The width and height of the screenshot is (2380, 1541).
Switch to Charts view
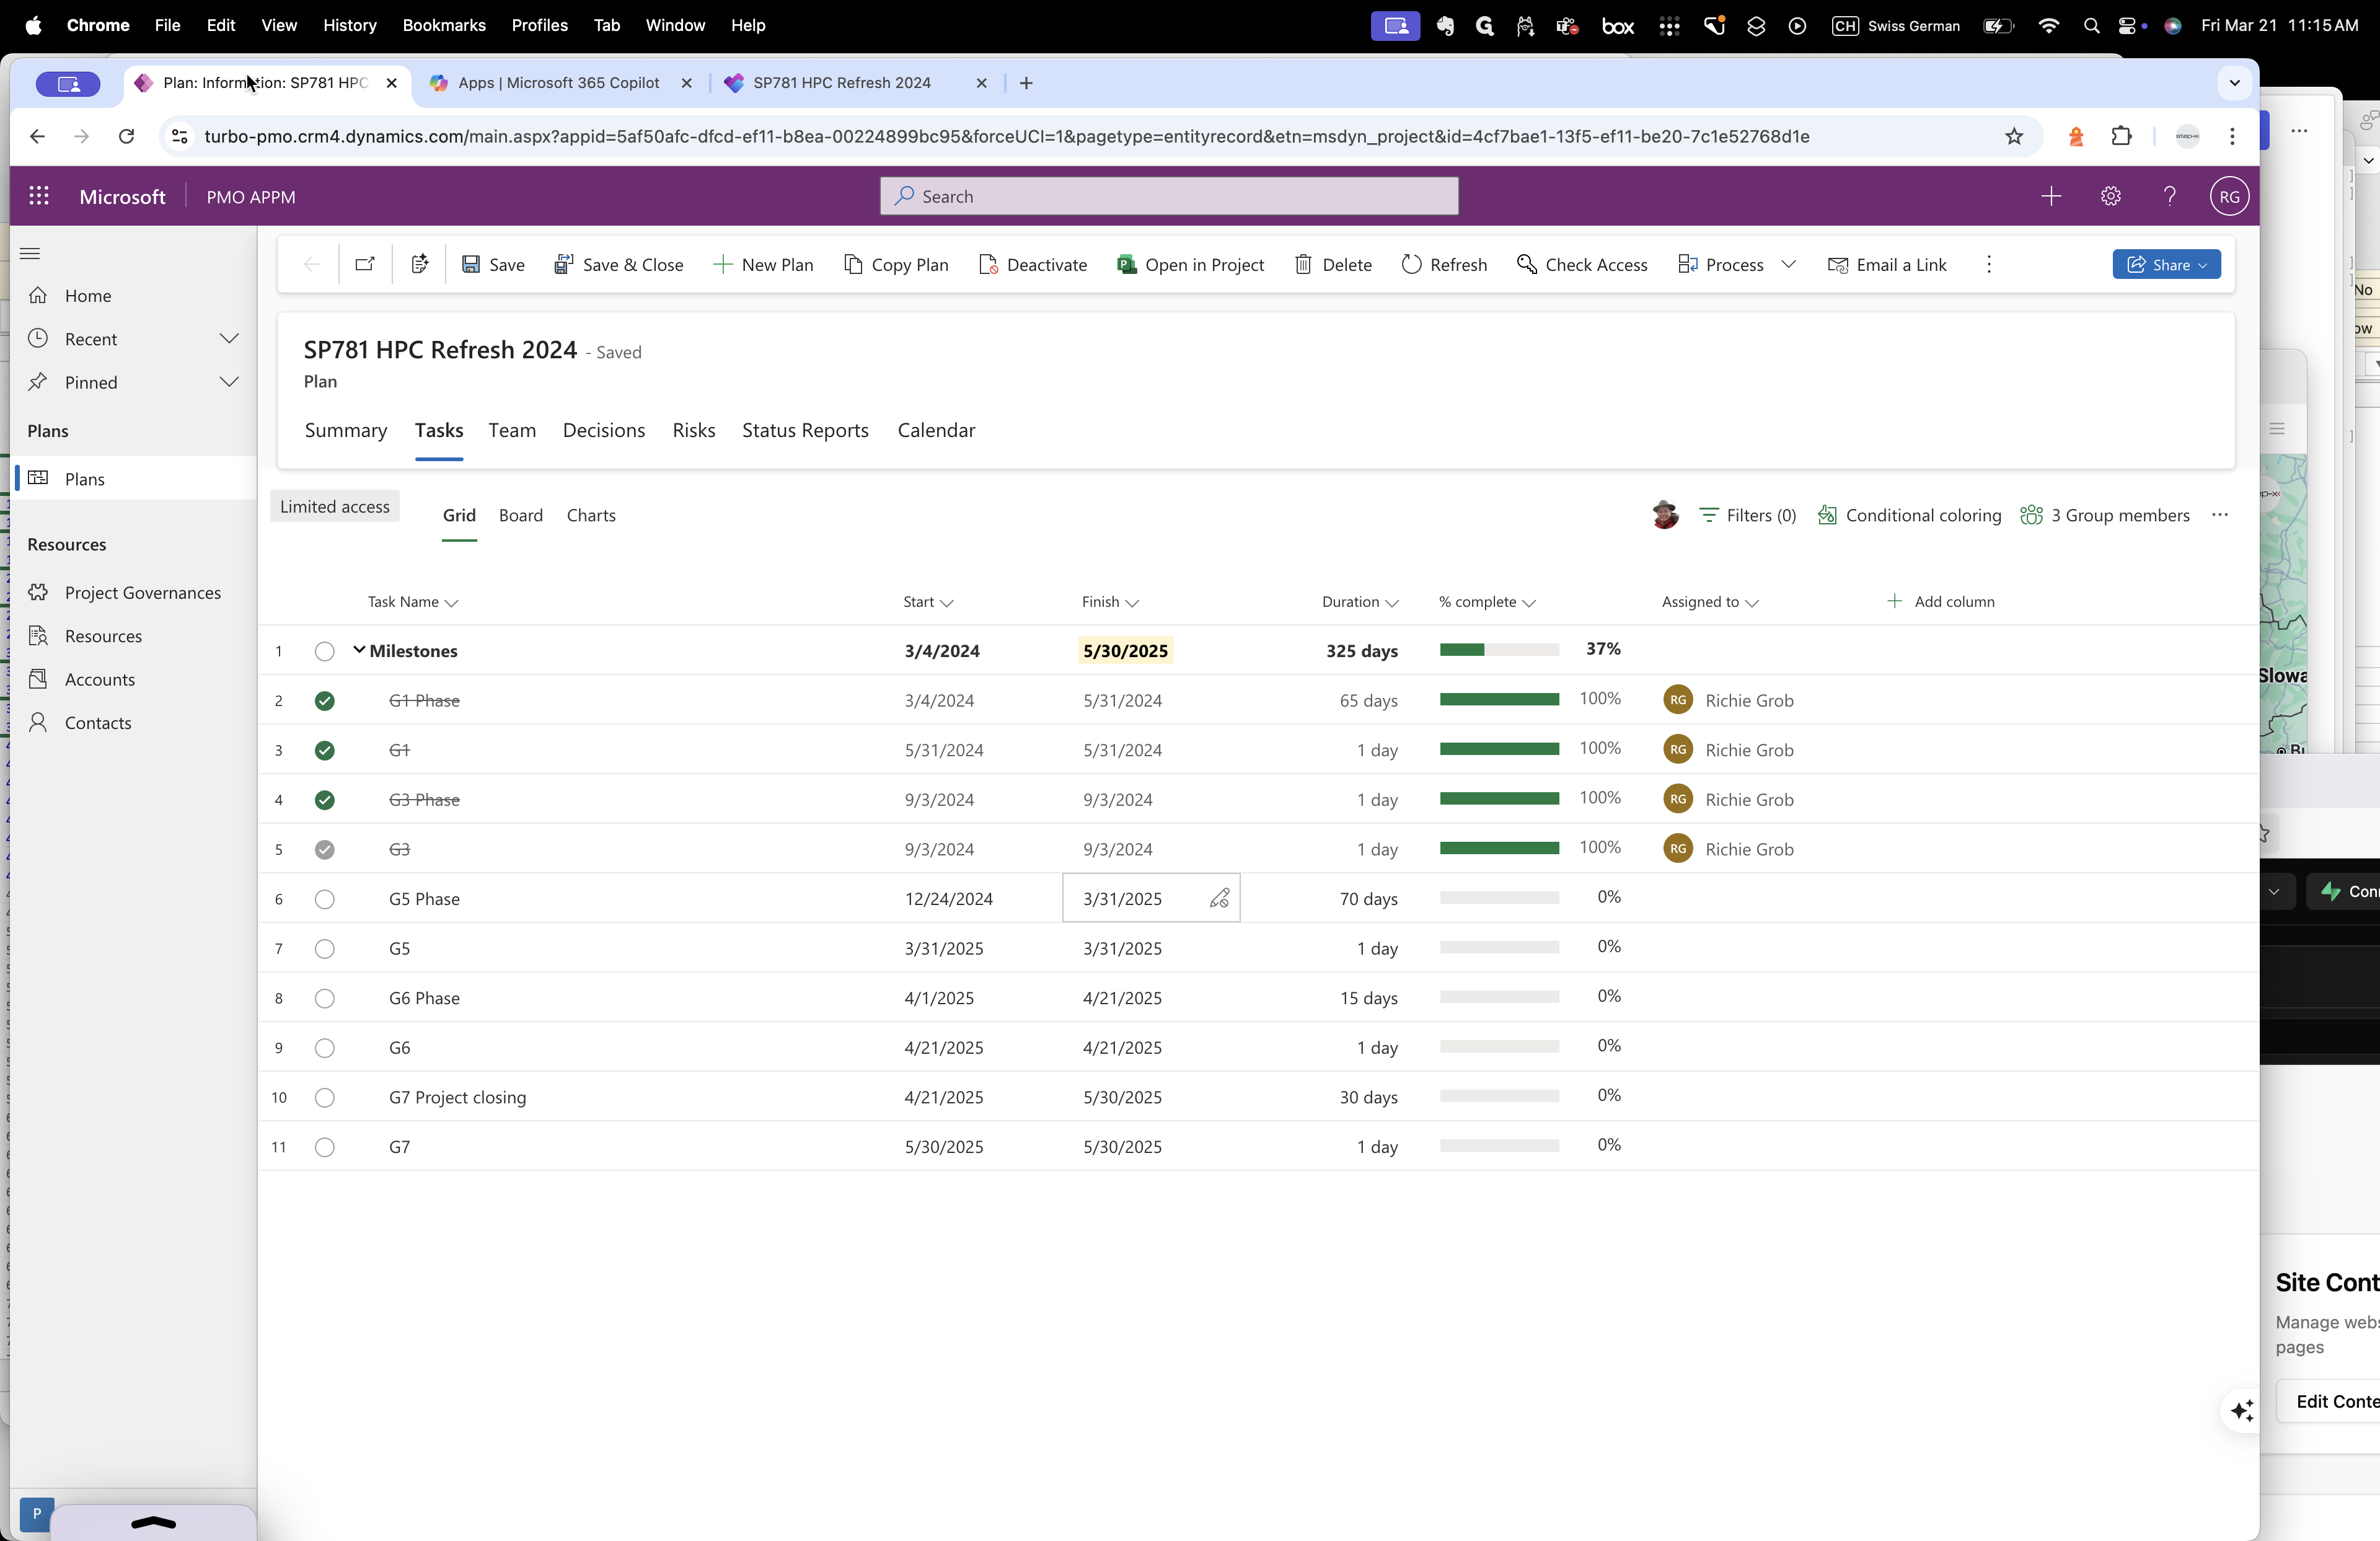click(x=591, y=515)
